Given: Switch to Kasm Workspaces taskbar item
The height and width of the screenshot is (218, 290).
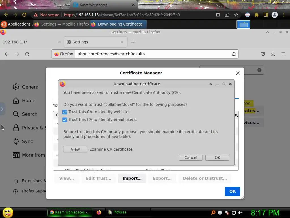Looking at the screenshot, I should click(x=70, y=212).
